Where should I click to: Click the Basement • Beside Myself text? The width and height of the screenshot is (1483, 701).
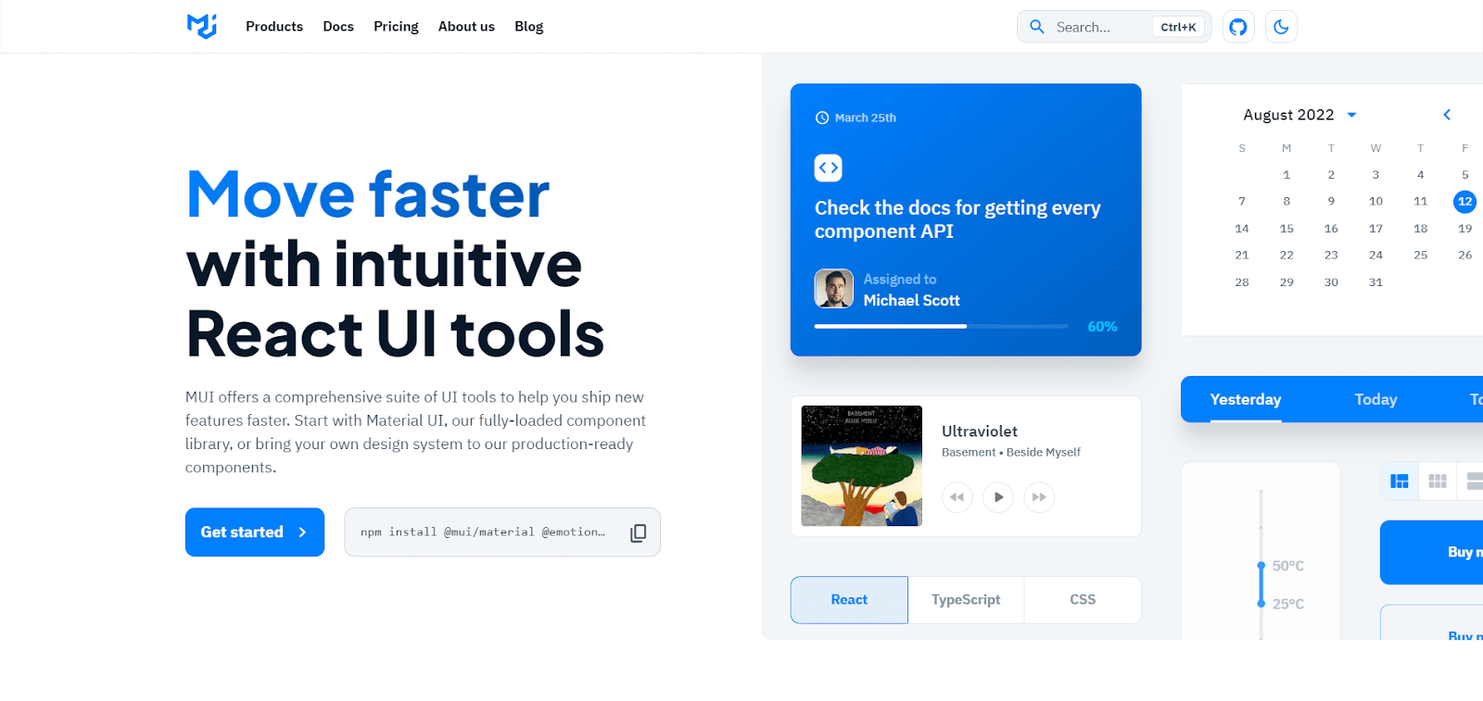(x=1011, y=452)
